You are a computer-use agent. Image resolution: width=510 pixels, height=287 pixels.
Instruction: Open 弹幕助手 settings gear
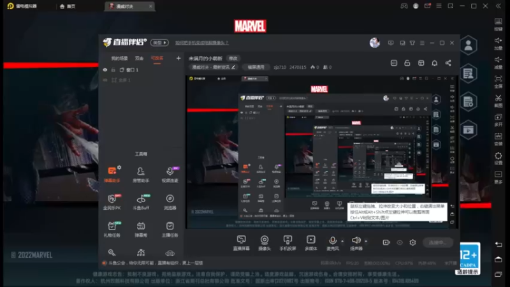(x=119, y=167)
